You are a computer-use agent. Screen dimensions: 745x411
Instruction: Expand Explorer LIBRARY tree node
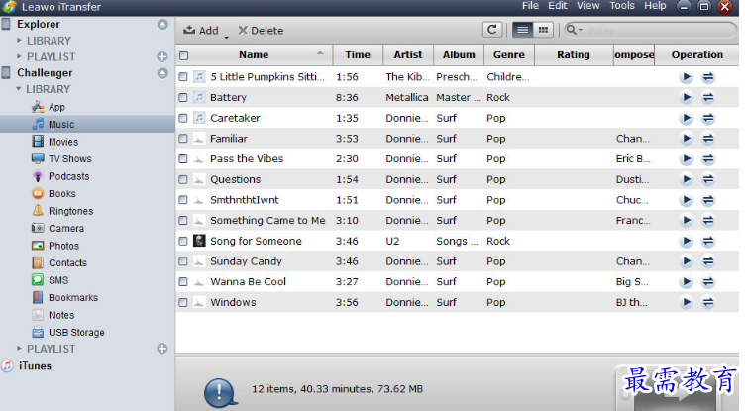click(x=19, y=41)
